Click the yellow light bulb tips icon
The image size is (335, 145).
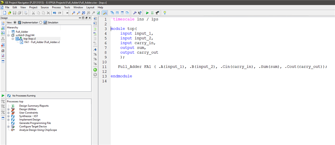[165, 13]
